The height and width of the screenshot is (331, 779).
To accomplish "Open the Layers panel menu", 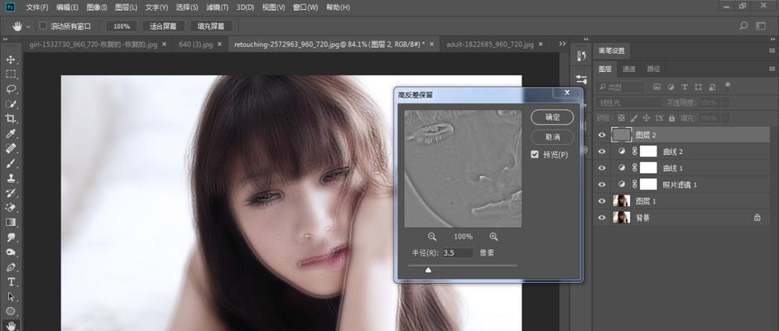I will pyautogui.click(x=772, y=69).
